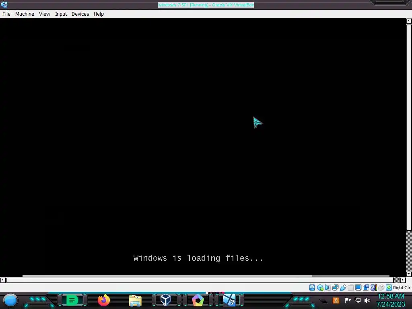Screen dimensions: 412x309
Task: Click the USB devices indicator icon
Action: (343, 287)
